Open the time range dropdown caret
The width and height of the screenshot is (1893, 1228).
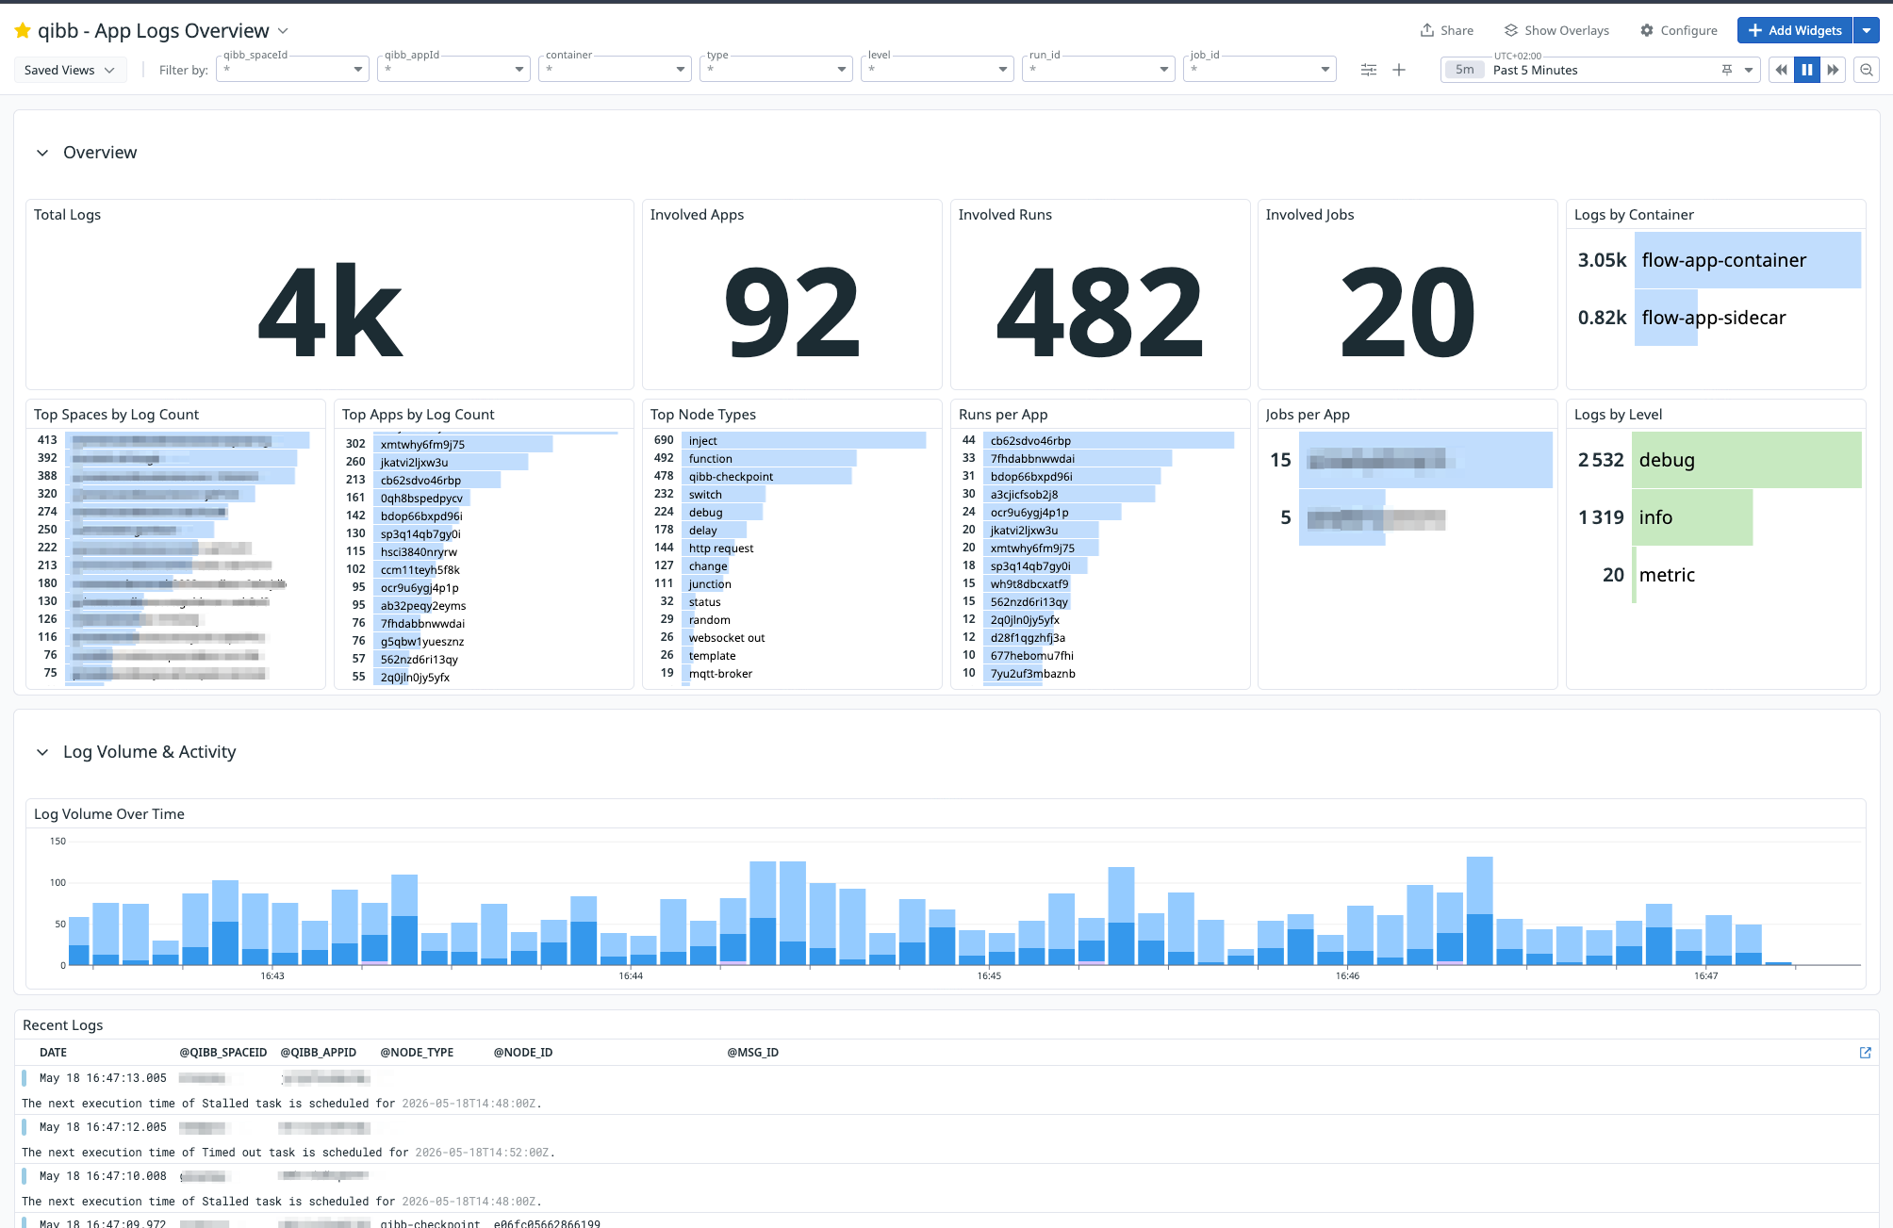1749,70
